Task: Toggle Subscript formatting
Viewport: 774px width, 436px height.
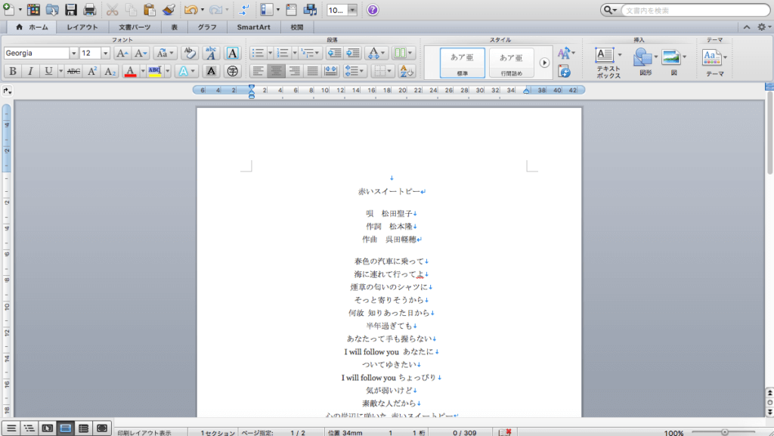Action: tap(110, 71)
